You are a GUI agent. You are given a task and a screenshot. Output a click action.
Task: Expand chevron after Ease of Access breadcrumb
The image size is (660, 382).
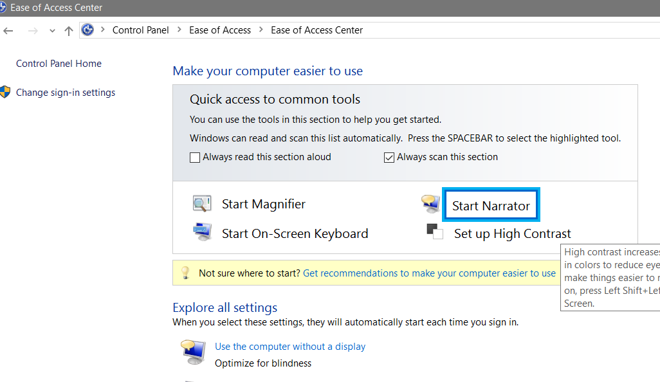pyautogui.click(x=261, y=30)
